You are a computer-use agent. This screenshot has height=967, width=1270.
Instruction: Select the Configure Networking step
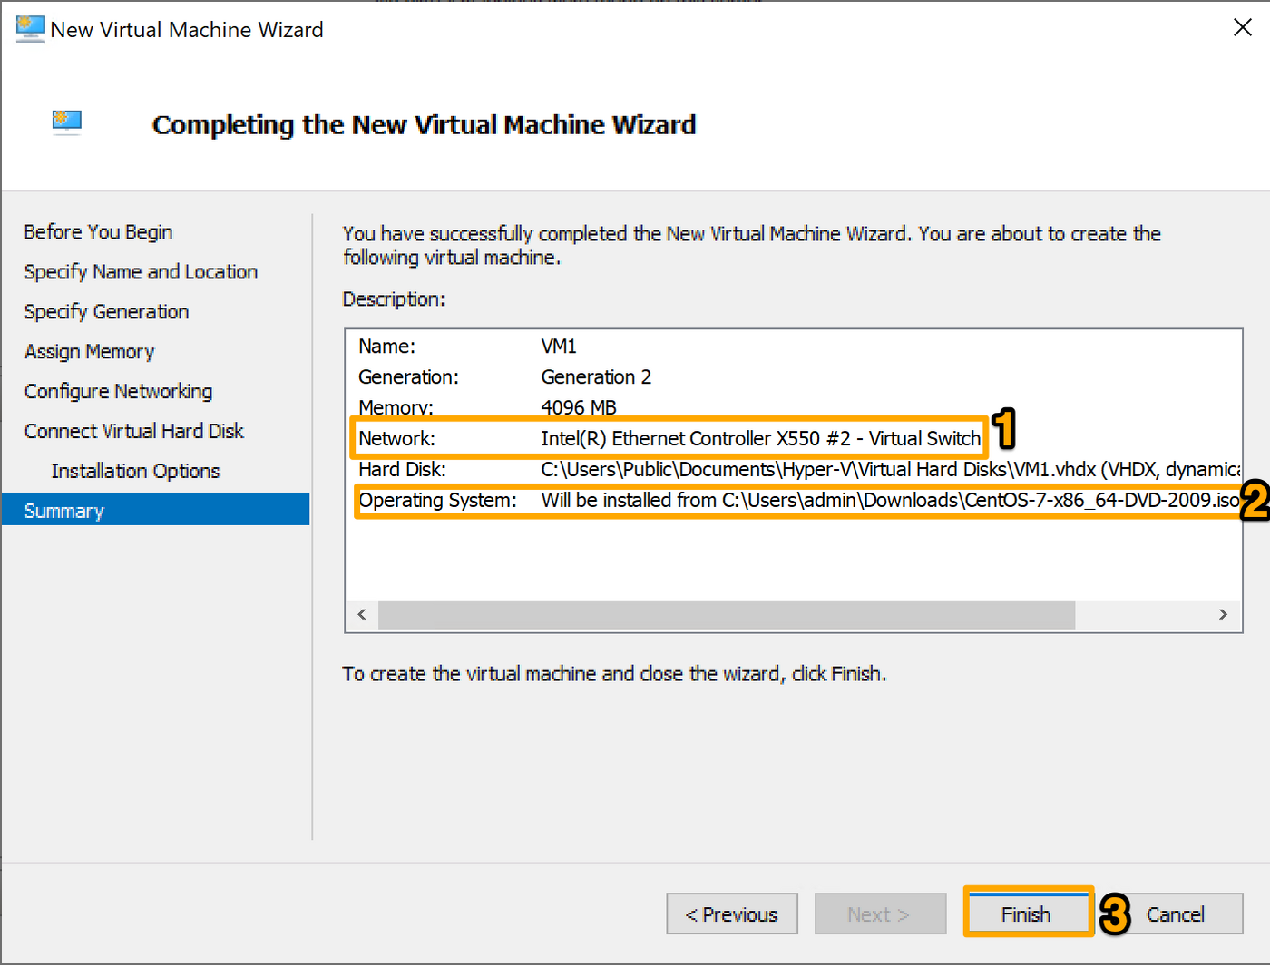click(118, 391)
